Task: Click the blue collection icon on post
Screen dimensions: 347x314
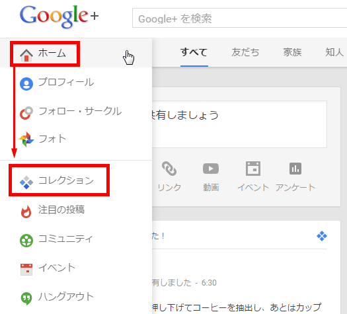Action: (x=322, y=236)
